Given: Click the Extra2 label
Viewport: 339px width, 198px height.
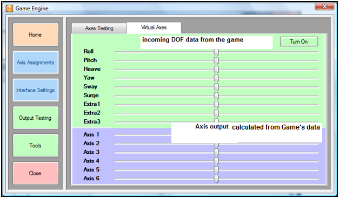Looking at the screenshot, I should click(92, 113).
